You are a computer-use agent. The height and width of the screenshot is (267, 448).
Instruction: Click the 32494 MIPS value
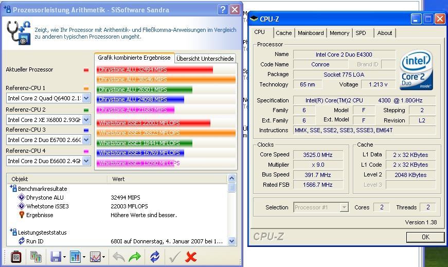(126, 198)
